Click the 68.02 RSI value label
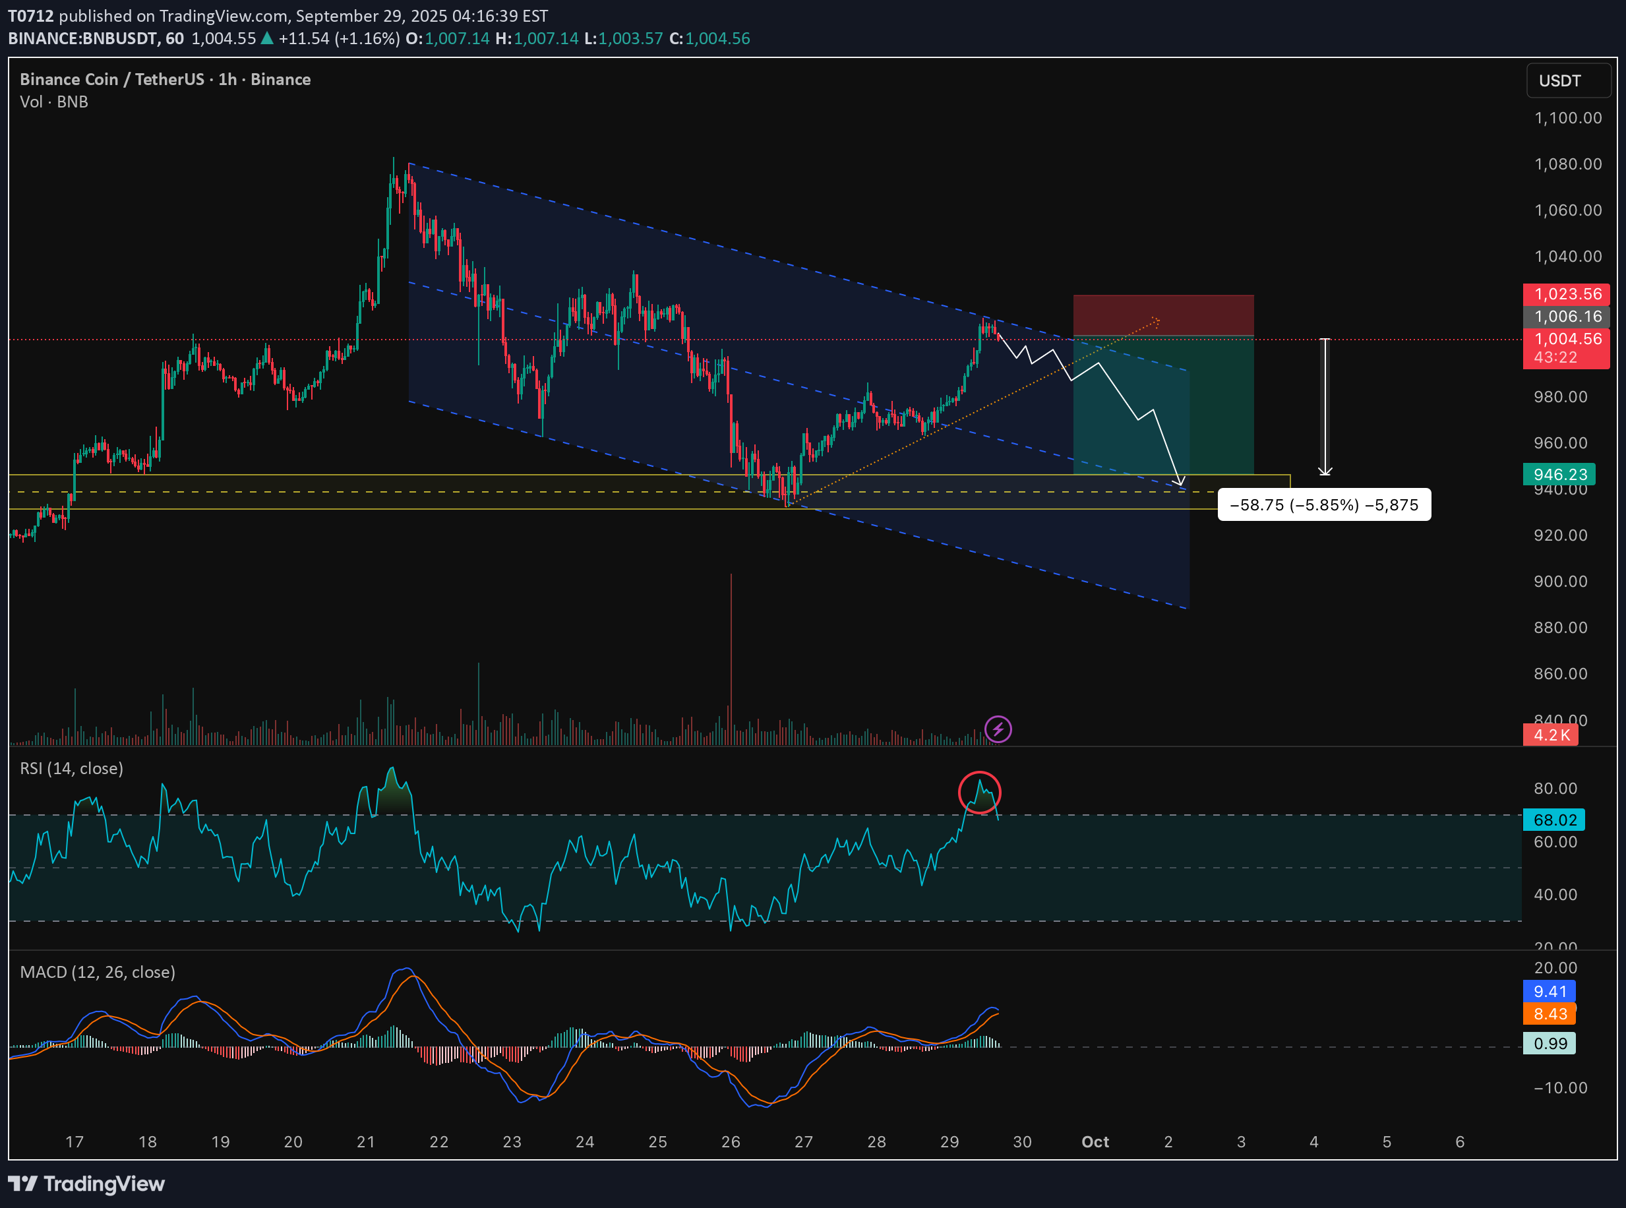The image size is (1626, 1208). tap(1553, 820)
